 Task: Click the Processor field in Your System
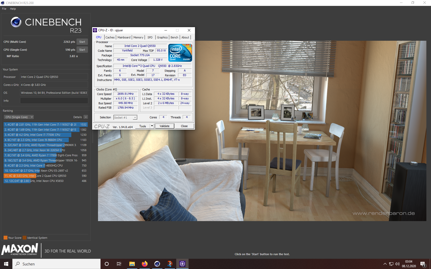54,77
